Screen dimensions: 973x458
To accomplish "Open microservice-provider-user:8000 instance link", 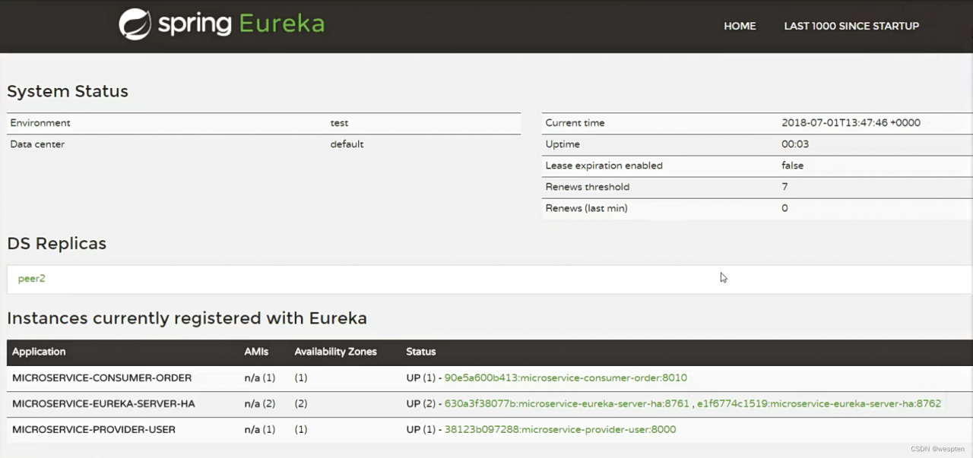I will tap(559, 429).
